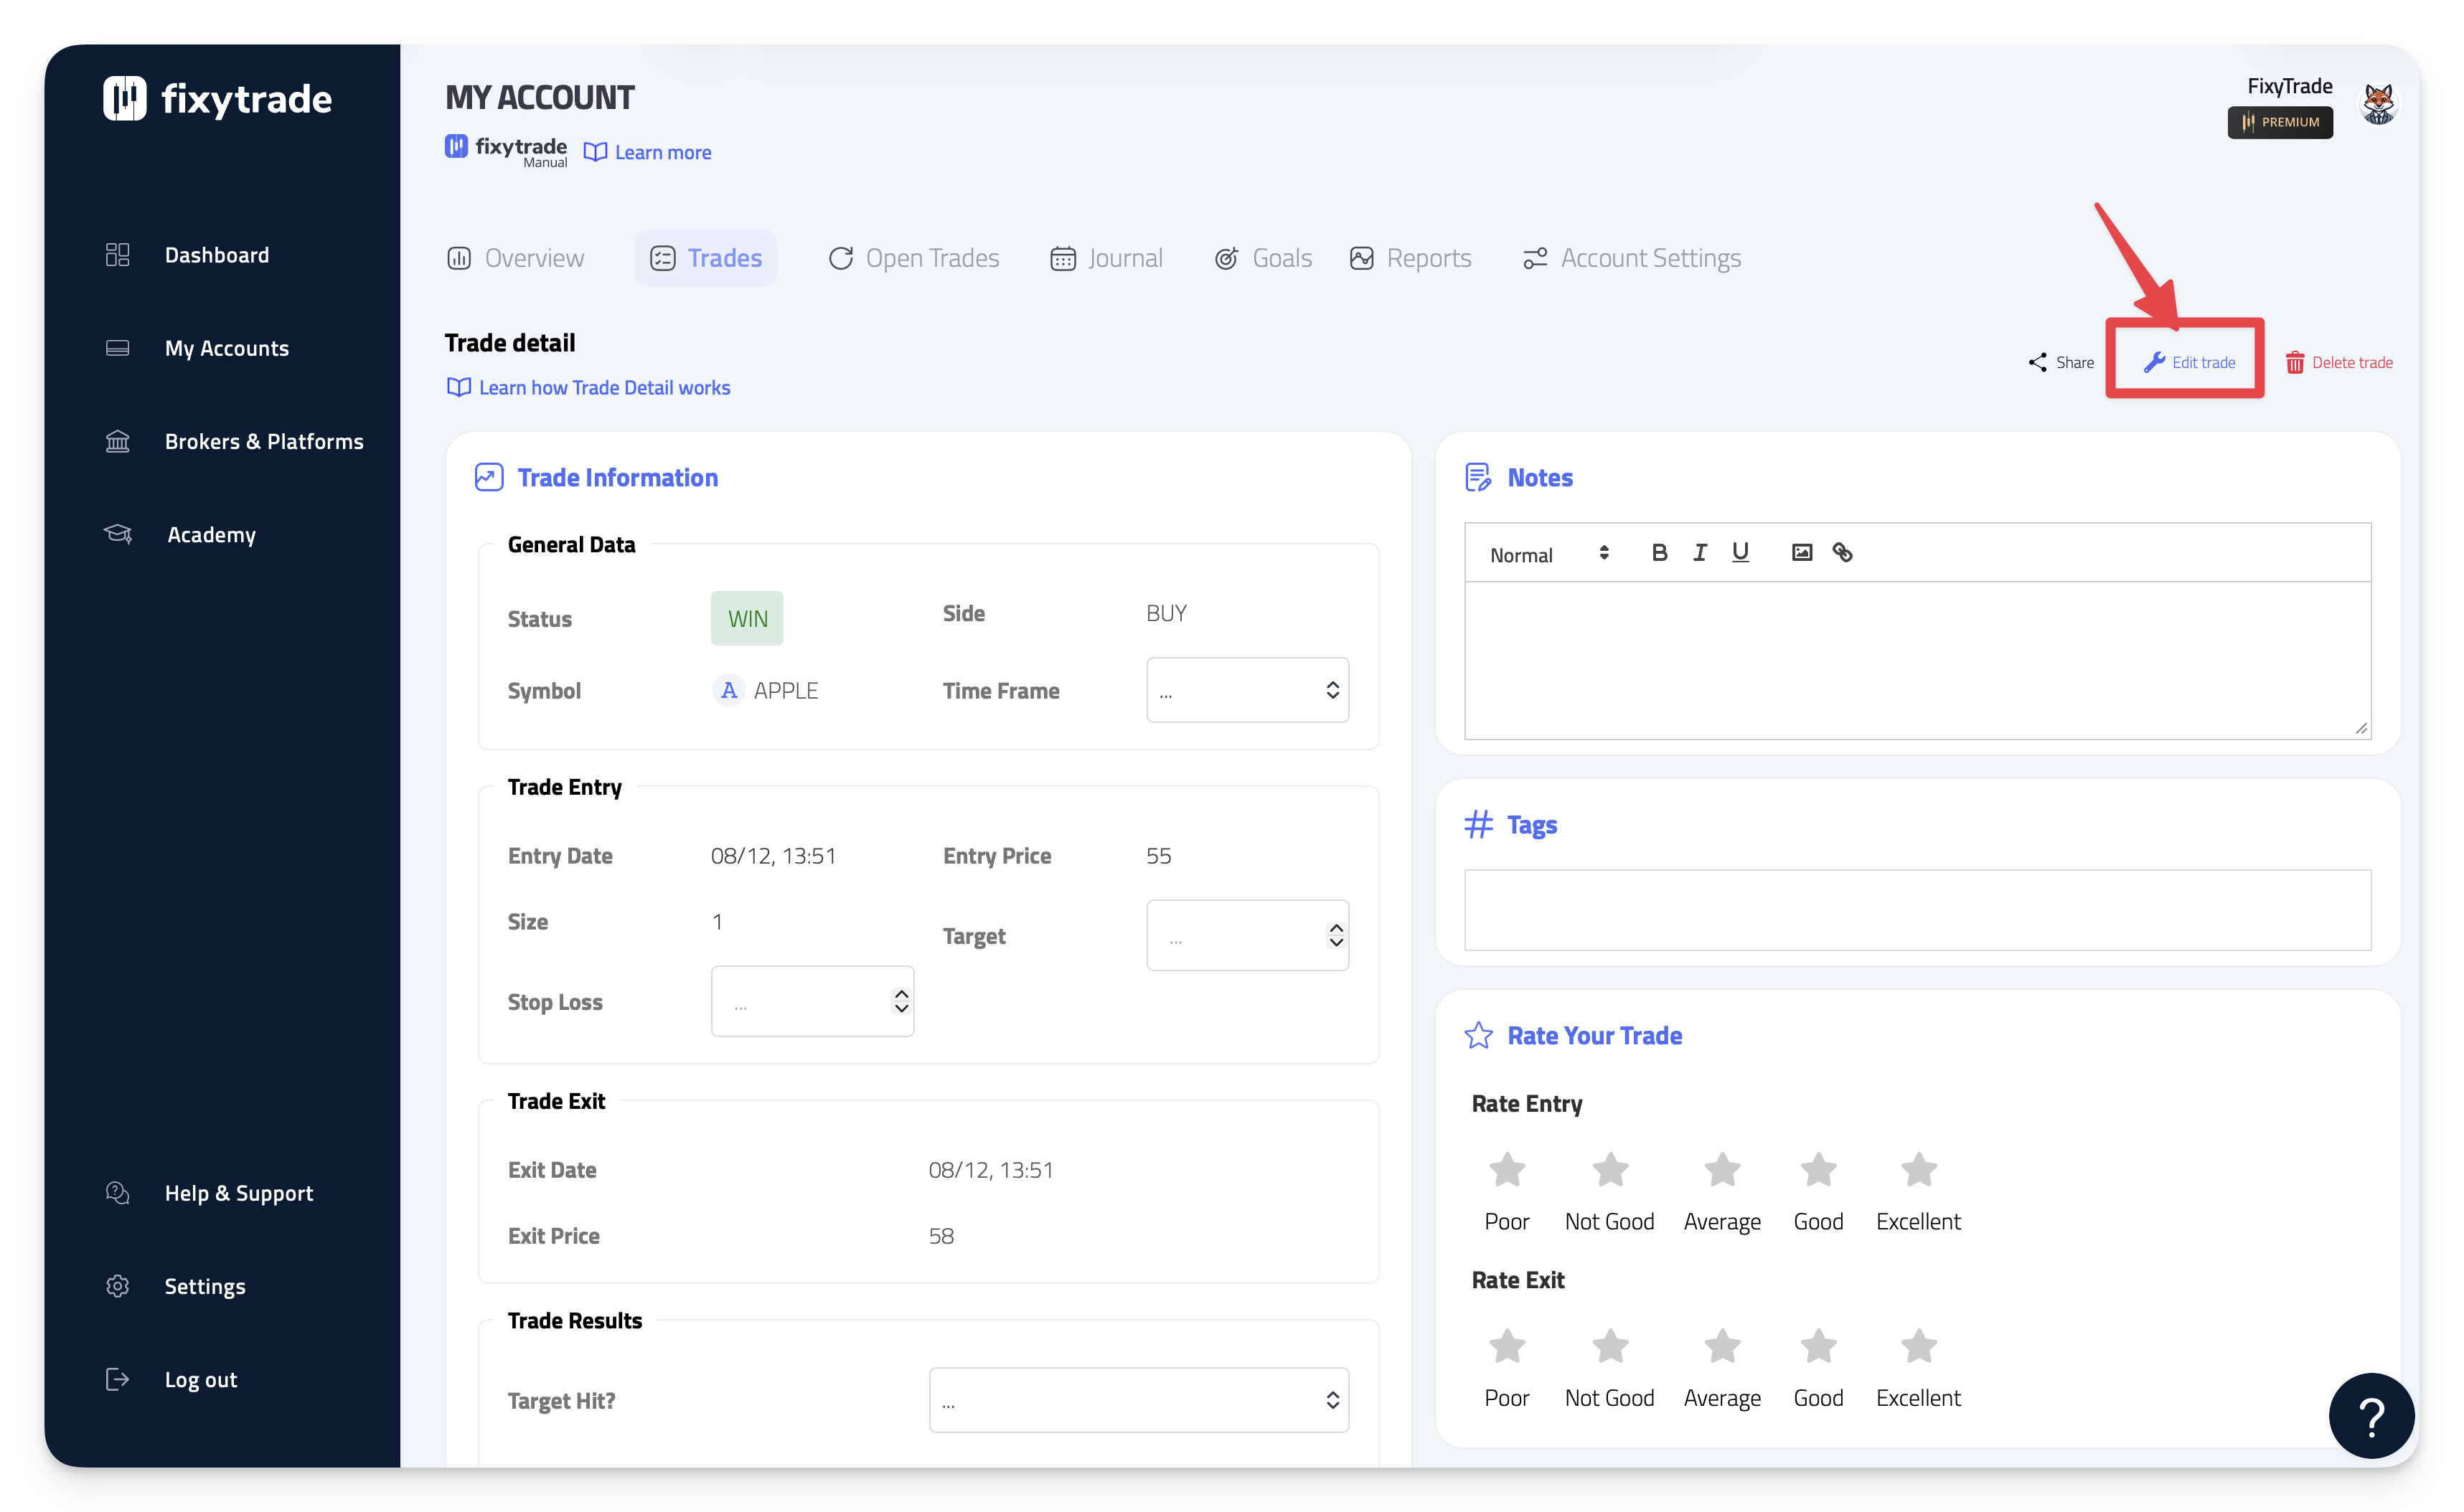Click into the Tags input field
This screenshot has height=1512, width=2464.
[1917, 910]
